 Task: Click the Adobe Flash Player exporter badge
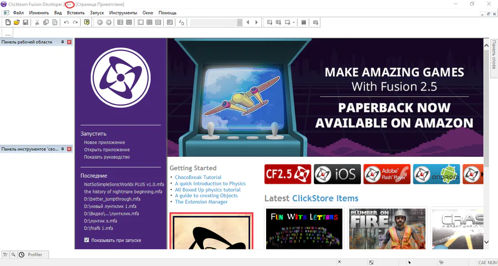[387, 174]
